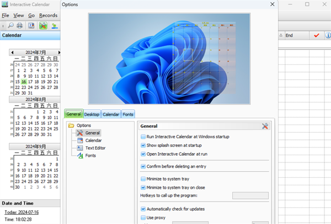
Task: Open the Fonts tab
Action: 127,114
